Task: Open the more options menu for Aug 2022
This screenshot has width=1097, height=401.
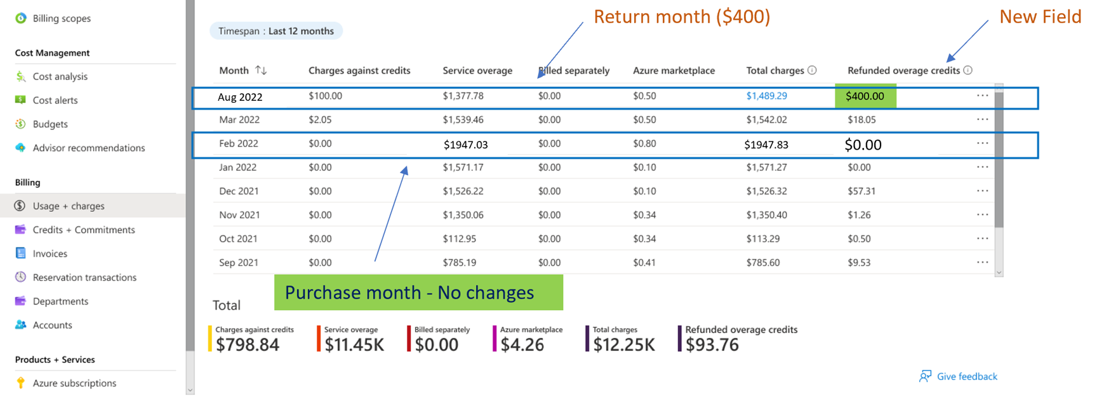Action: (982, 96)
